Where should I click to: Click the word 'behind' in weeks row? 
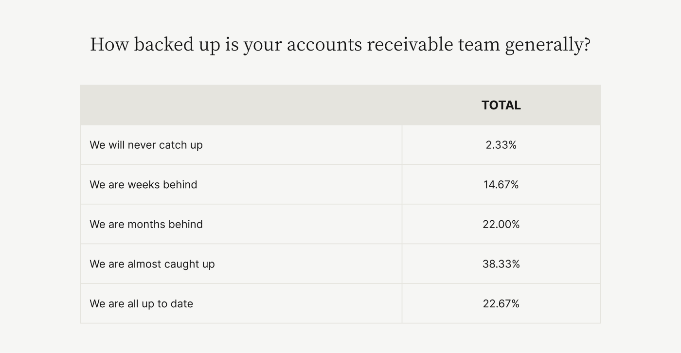(x=180, y=185)
